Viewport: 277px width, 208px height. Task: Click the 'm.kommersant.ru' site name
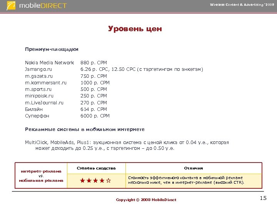click(46, 83)
